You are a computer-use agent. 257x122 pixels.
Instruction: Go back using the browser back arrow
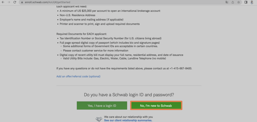click(3, 2)
